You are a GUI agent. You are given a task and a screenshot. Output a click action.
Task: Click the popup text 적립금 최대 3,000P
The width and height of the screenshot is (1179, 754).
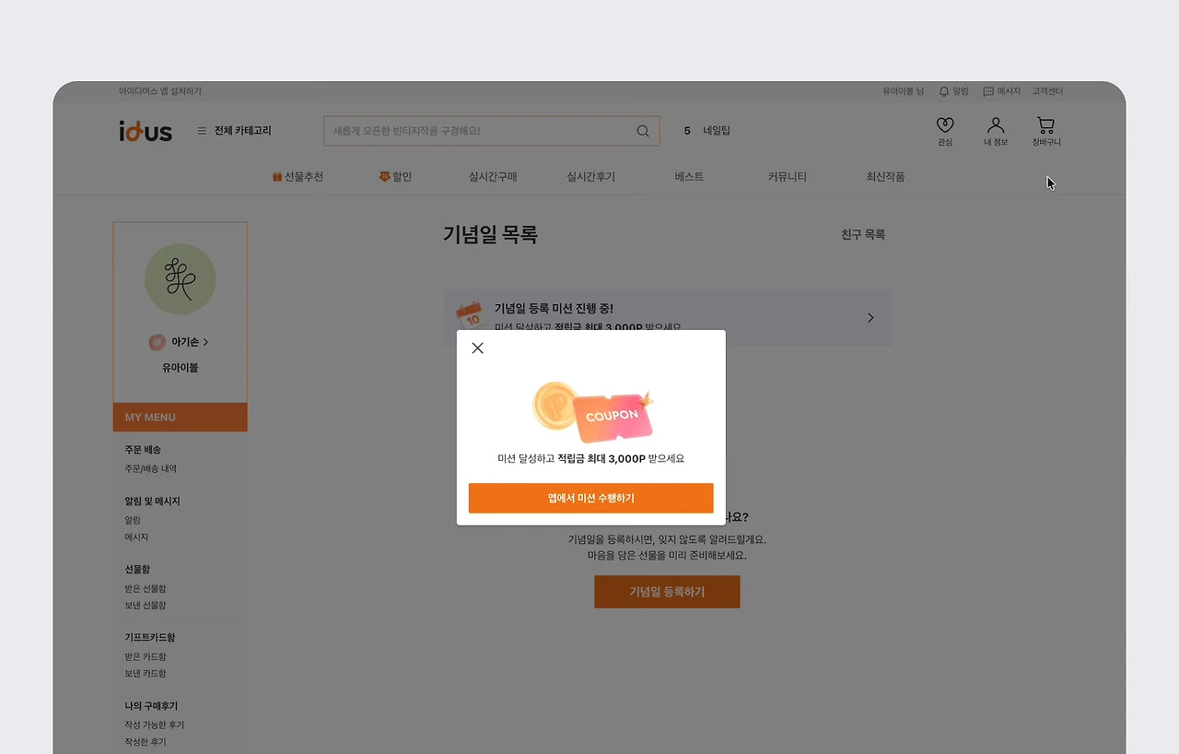[x=601, y=458]
